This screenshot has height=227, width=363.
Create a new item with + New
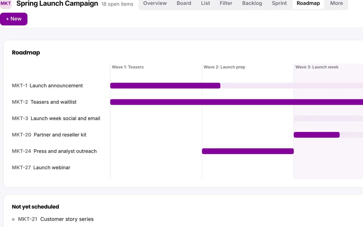(x=14, y=19)
